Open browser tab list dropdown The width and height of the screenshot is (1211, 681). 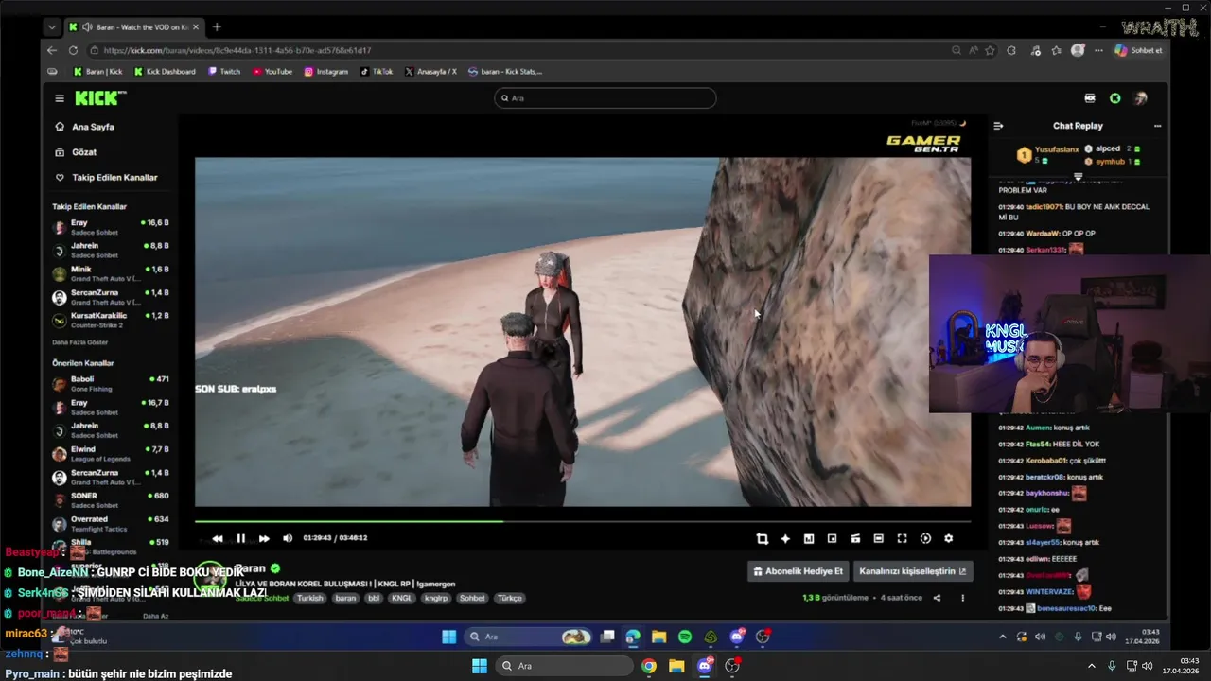pyautogui.click(x=52, y=27)
